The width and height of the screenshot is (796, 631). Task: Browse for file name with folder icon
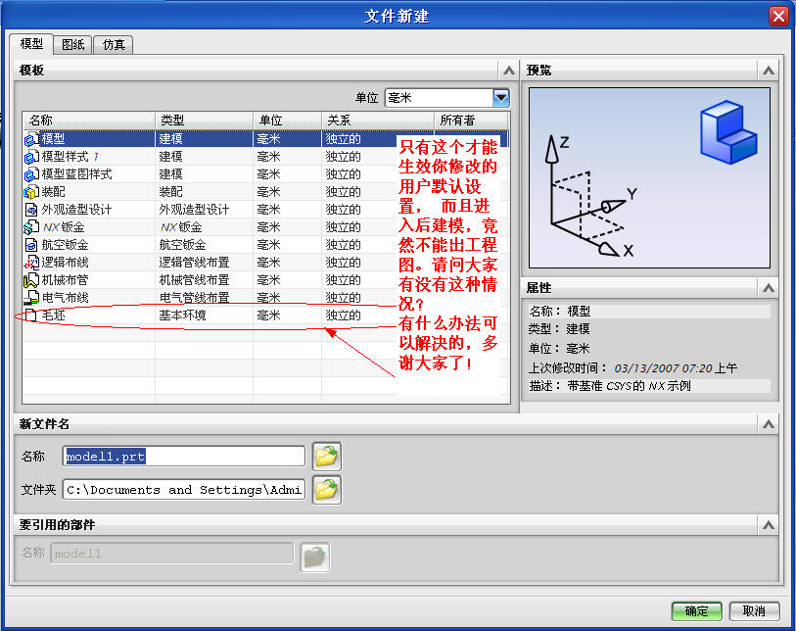(x=326, y=457)
